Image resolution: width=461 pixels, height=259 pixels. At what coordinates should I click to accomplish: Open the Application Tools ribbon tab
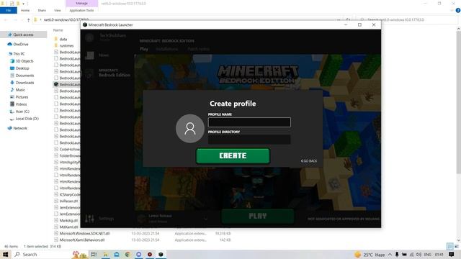(81, 11)
